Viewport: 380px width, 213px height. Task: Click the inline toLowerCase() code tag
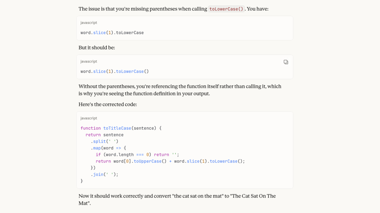[226, 9]
